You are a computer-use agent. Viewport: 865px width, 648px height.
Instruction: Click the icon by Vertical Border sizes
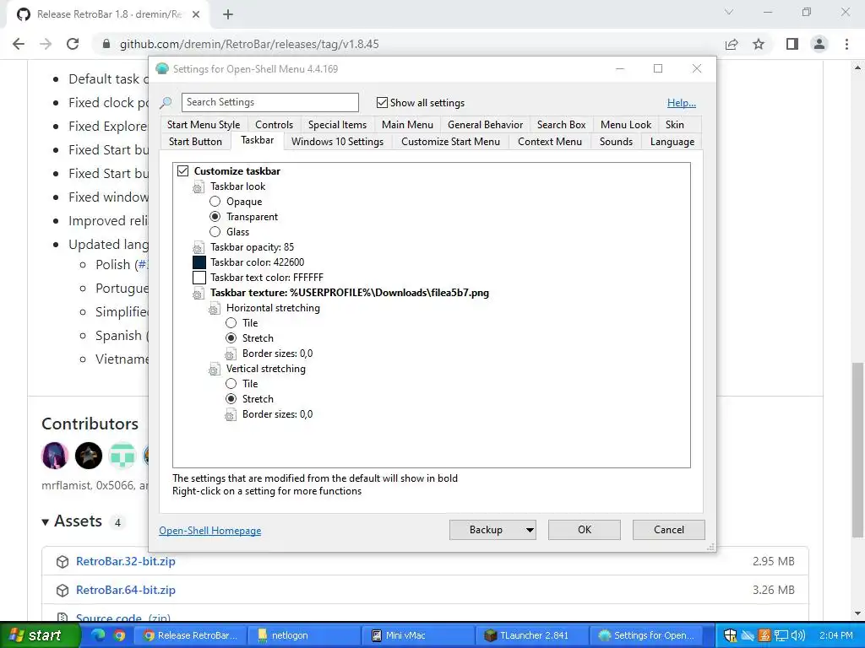pos(231,414)
